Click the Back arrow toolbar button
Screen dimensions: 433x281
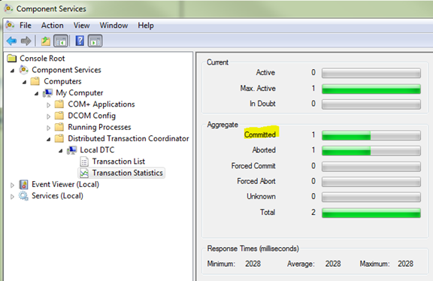click(x=11, y=41)
